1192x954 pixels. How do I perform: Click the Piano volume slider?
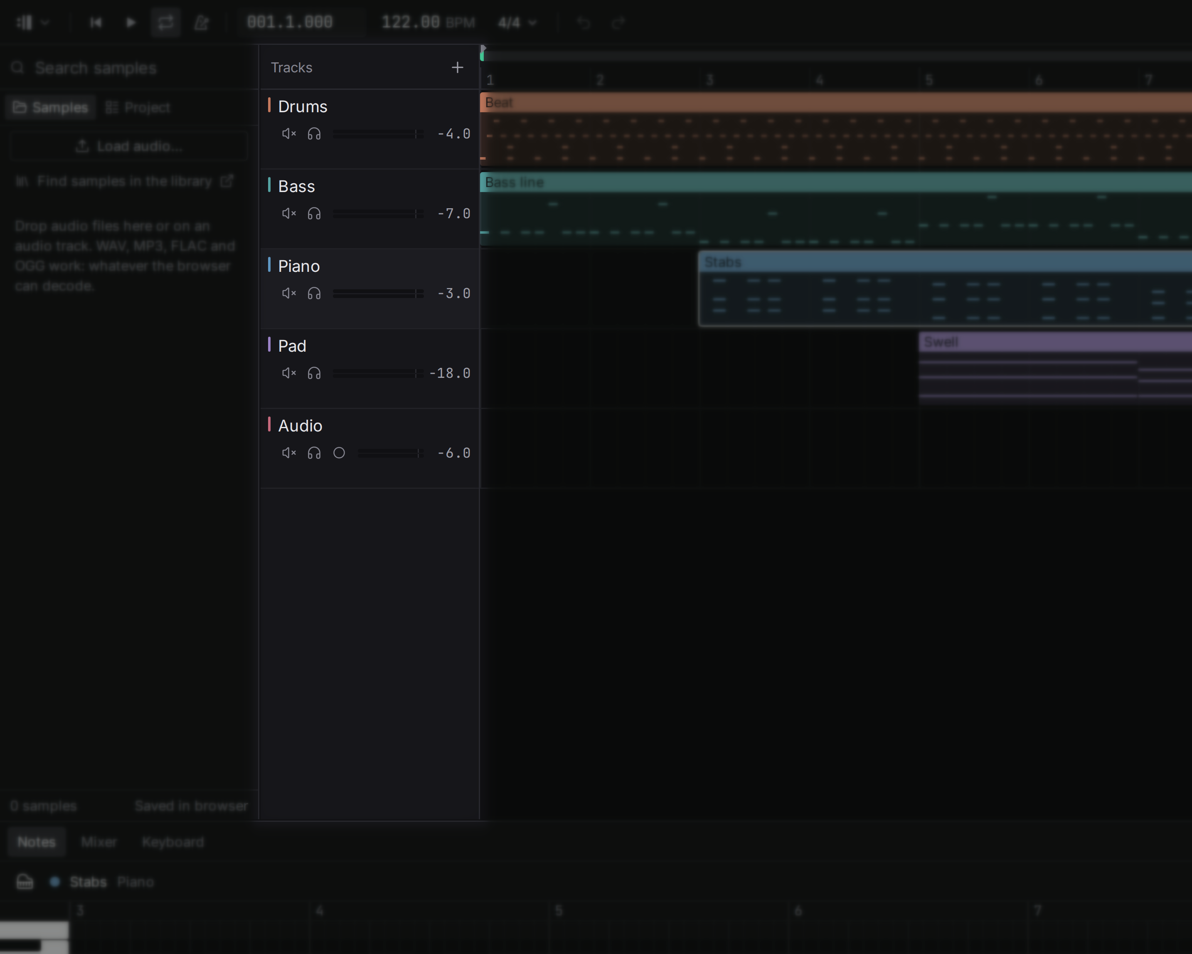coord(378,293)
